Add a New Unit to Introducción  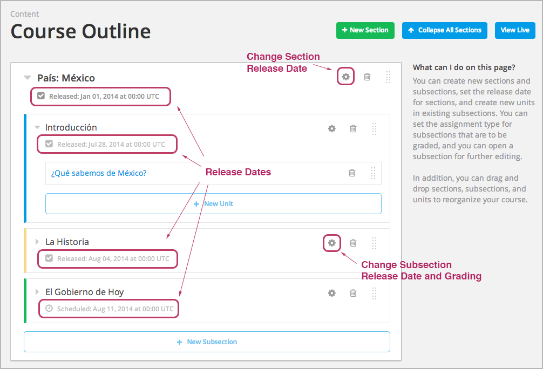(x=213, y=203)
